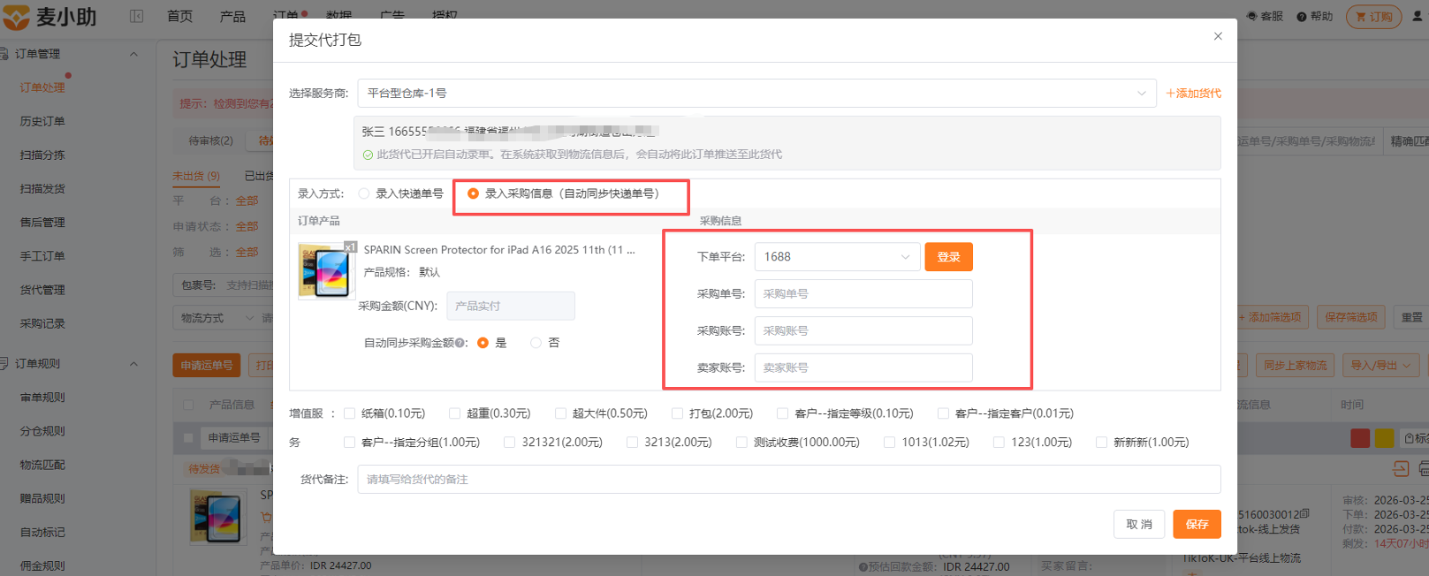The width and height of the screenshot is (1429, 576).
Task: Check 客户--指定分组(1.00元) option
Action: (349, 443)
